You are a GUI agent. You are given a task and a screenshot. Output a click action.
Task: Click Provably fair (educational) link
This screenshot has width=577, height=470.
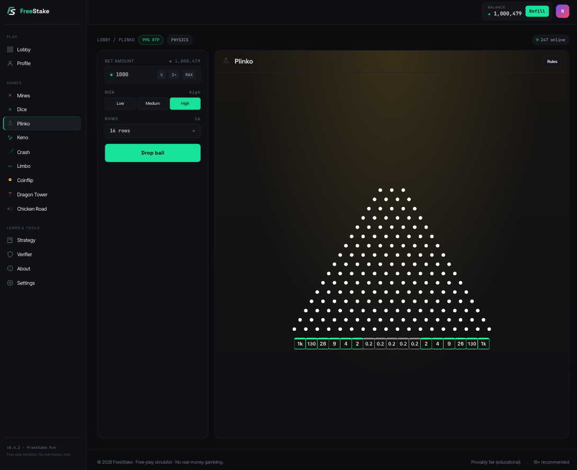[495, 462]
